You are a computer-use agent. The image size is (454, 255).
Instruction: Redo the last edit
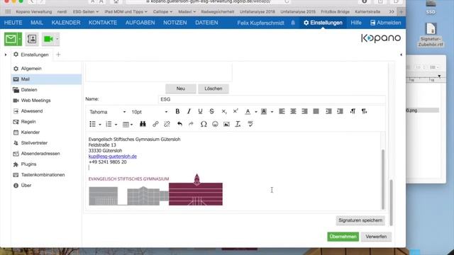pyautogui.click(x=191, y=124)
